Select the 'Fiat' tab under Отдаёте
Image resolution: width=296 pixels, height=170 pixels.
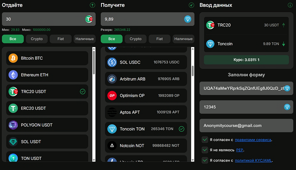[61, 39]
